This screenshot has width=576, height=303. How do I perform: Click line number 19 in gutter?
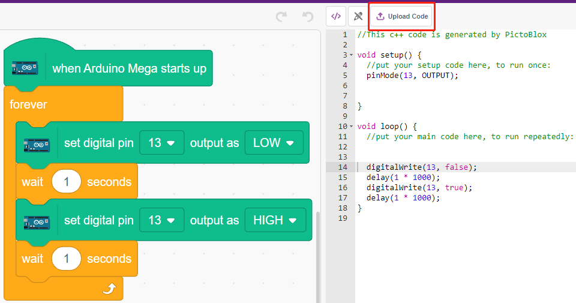(x=343, y=218)
